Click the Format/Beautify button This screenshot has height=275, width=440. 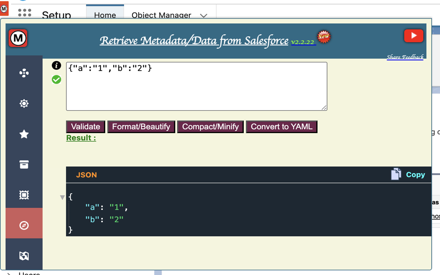click(x=141, y=126)
